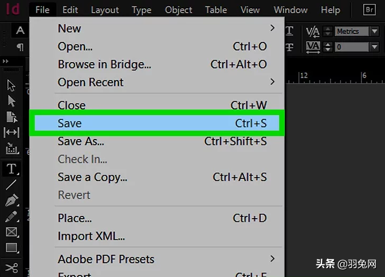Select the Gap tool
385x277 pixels.
coord(12,132)
